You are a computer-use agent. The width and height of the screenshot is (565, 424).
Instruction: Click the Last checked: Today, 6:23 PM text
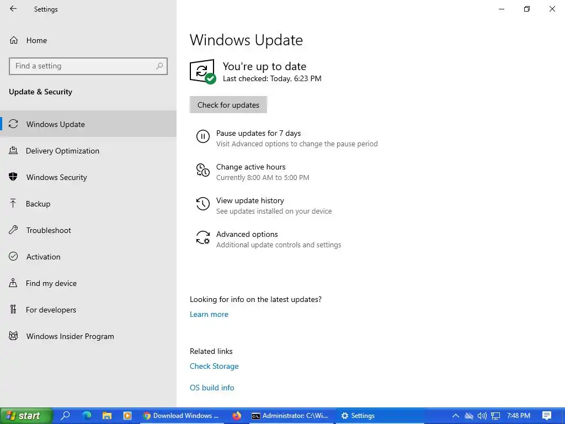click(x=272, y=78)
